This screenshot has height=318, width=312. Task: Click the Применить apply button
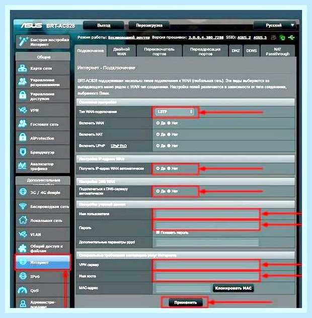[186, 302]
